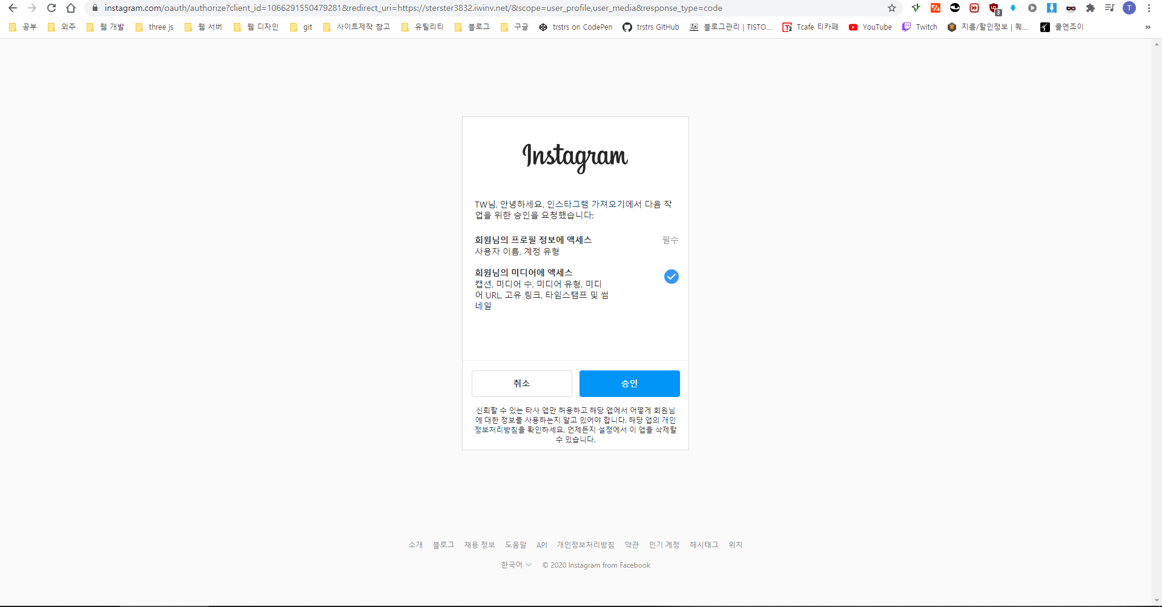Image resolution: width=1162 pixels, height=607 pixels.
Task: Open the masked file extension icon
Action: tap(1071, 8)
